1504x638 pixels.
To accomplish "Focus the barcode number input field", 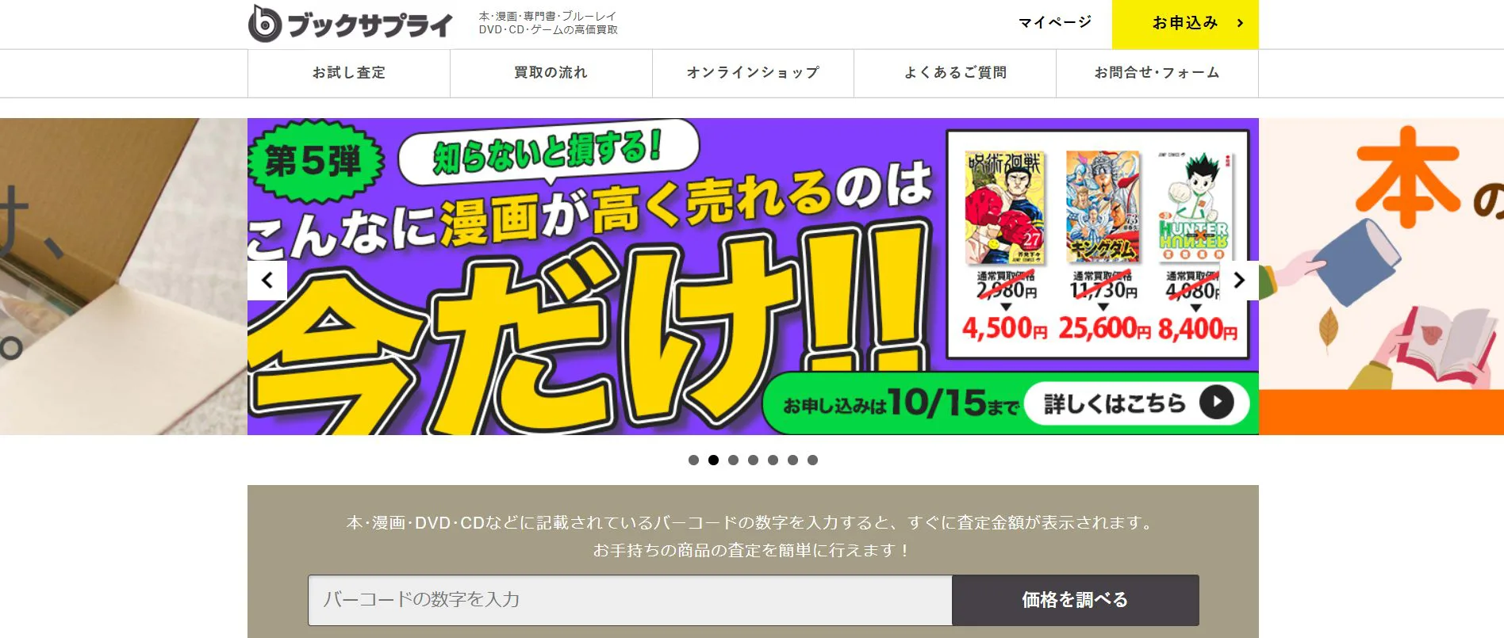I will pos(630,600).
